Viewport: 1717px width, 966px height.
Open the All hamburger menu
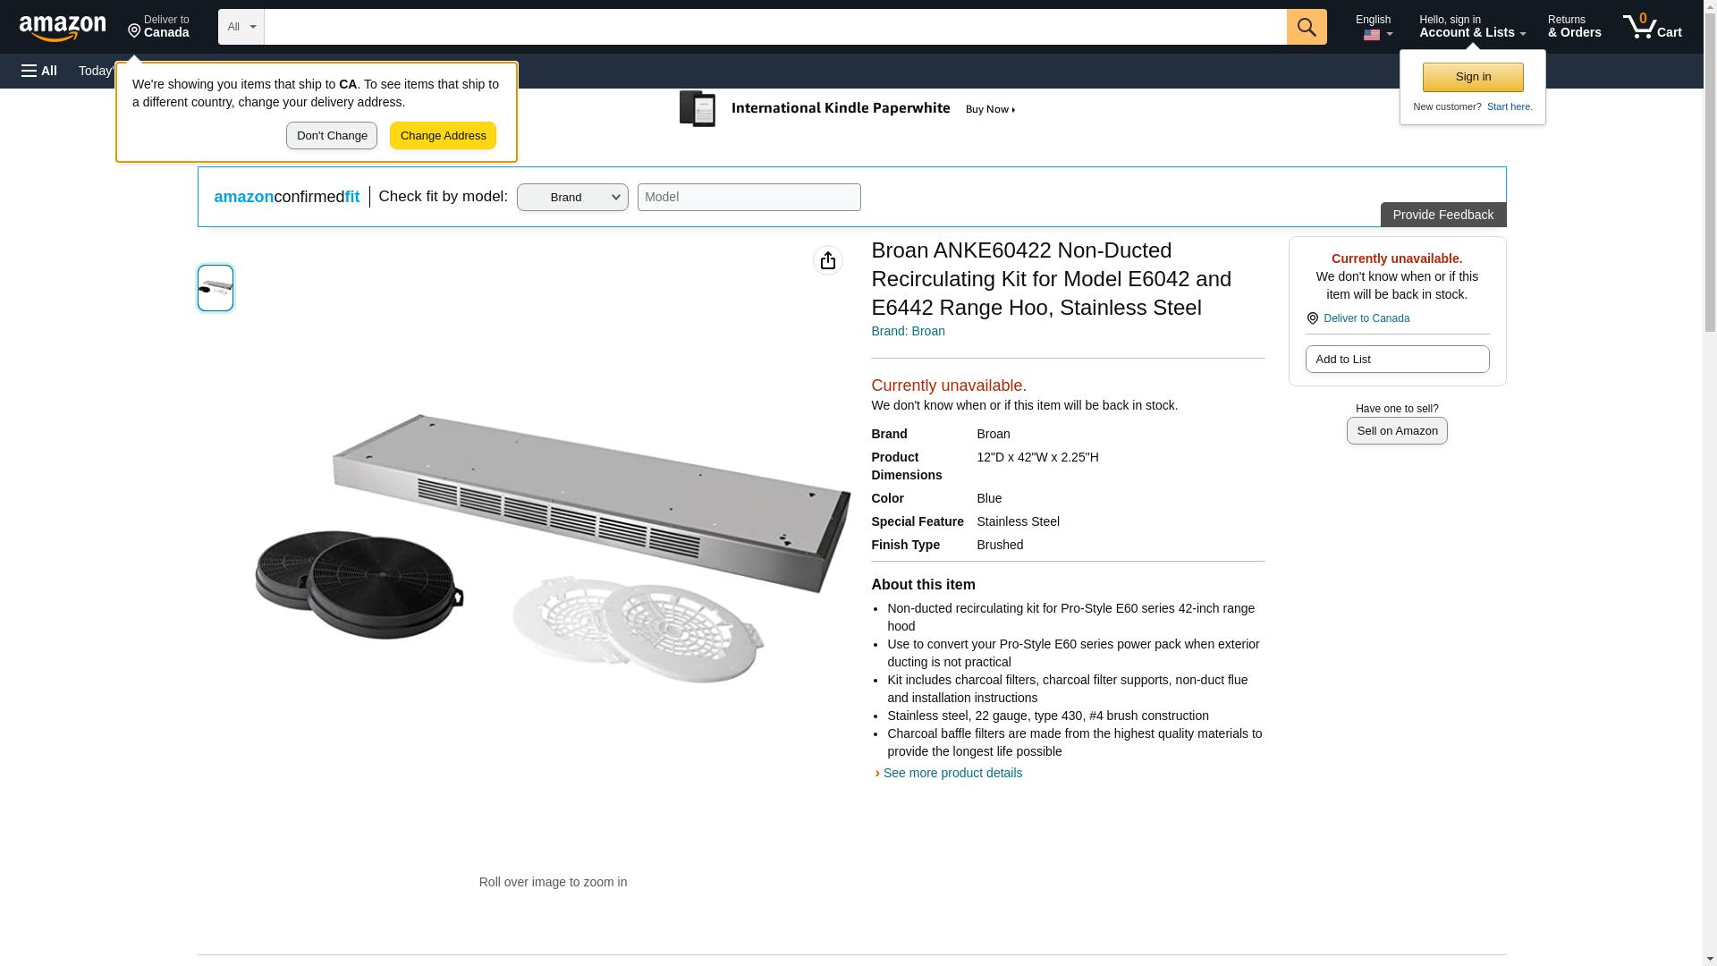[39, 71]
